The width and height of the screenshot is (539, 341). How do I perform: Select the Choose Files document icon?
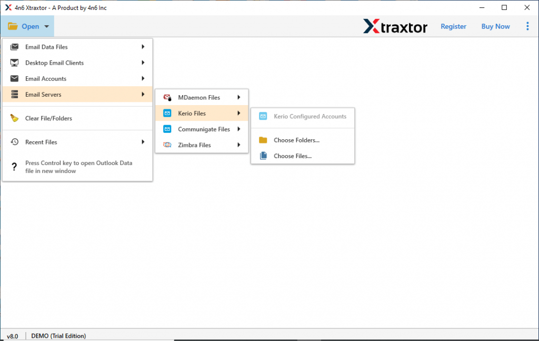coord(263,156)
